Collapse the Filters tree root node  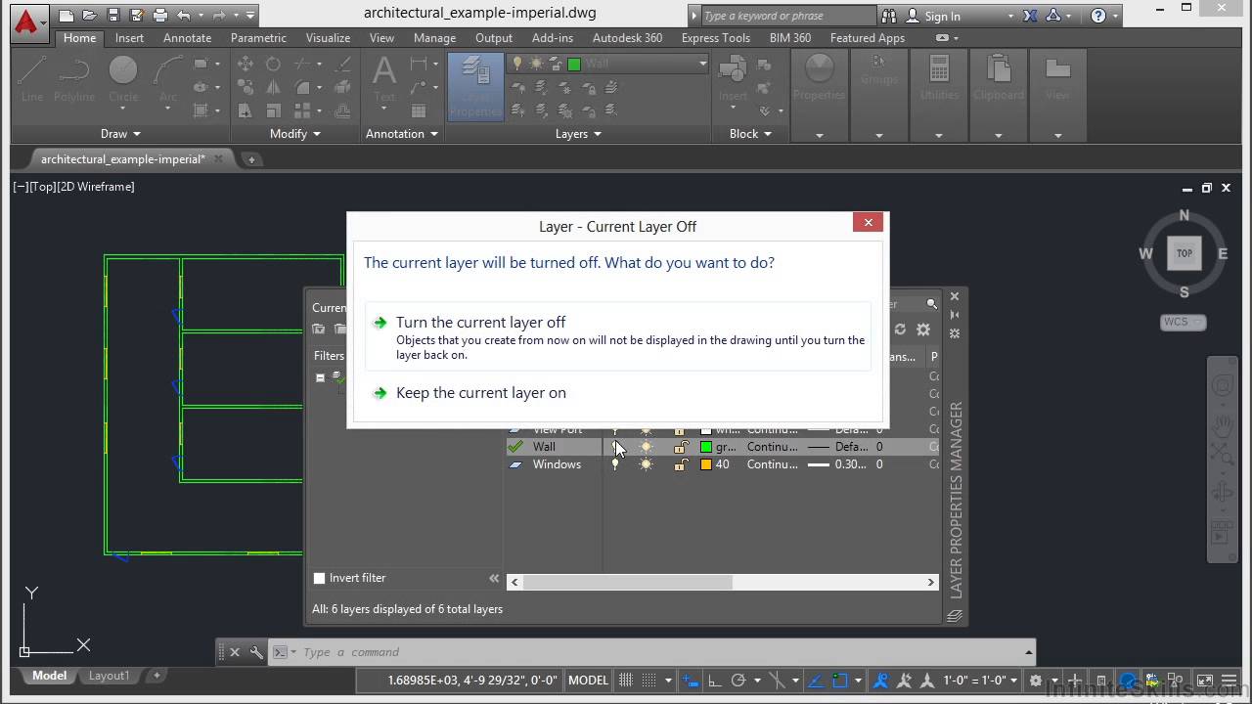320,377
